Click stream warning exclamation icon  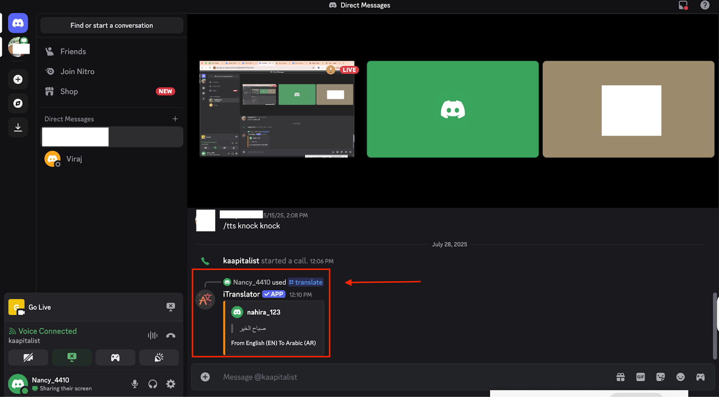click(x=331, y=70)
